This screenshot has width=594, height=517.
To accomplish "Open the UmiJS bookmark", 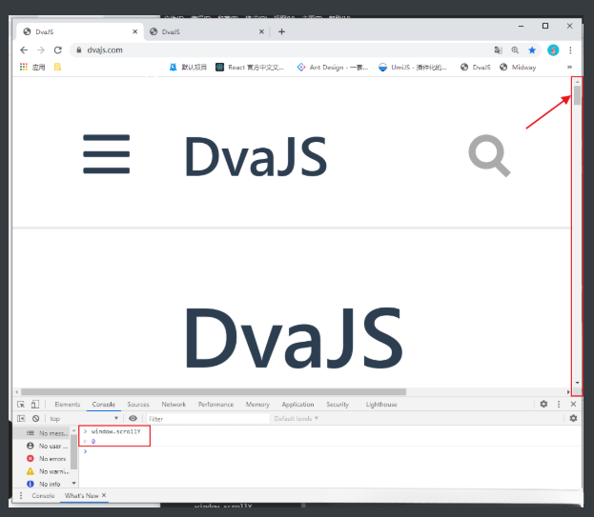I will coord(413,67).
